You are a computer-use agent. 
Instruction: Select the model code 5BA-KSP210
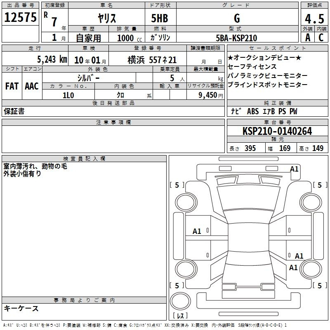(236, 38)
